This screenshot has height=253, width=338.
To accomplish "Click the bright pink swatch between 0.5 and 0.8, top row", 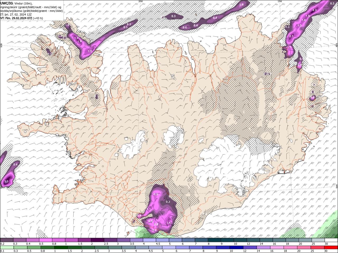I will pyautogui.click(x=46, y=240).
